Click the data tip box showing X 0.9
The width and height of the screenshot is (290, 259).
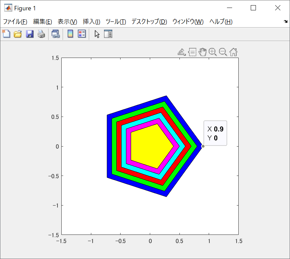[215, 133]
